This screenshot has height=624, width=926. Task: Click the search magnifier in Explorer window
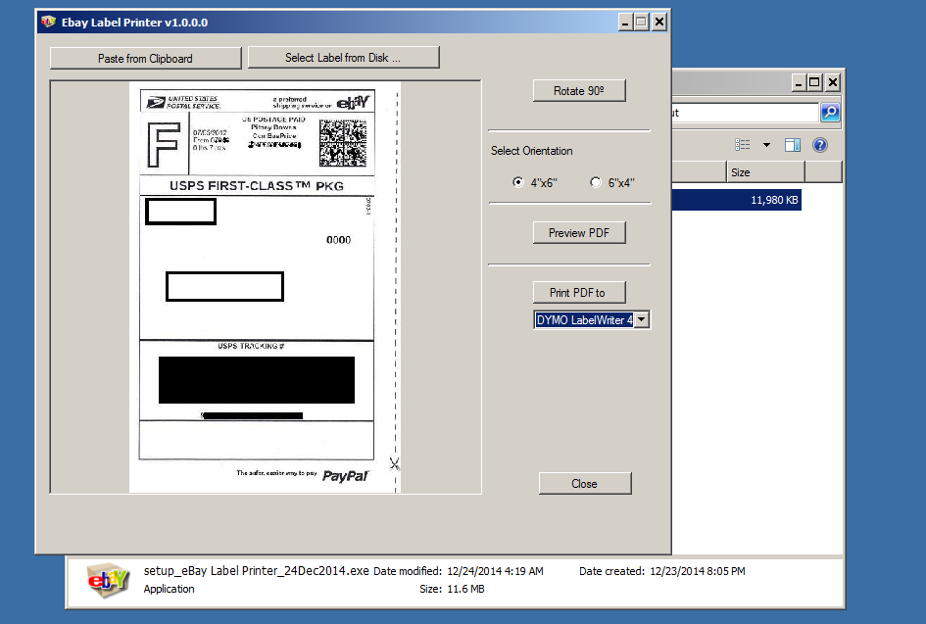(830, 113)
